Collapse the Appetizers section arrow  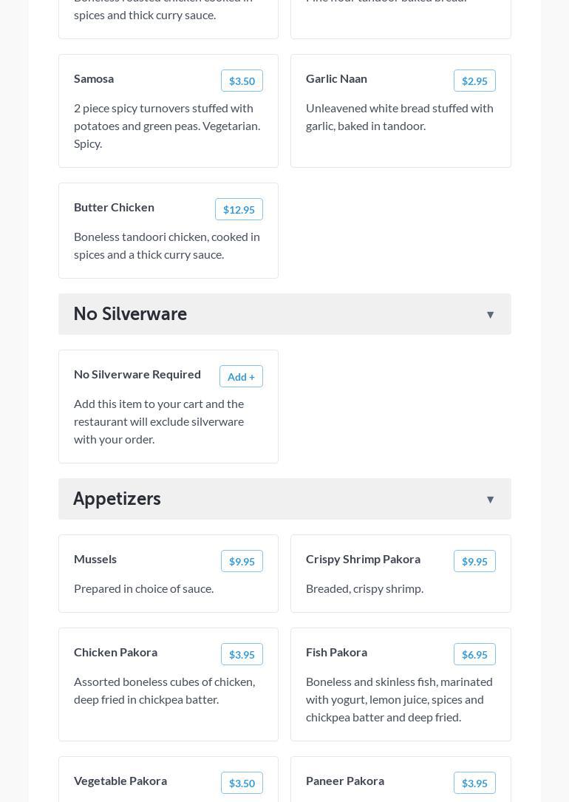490,500
